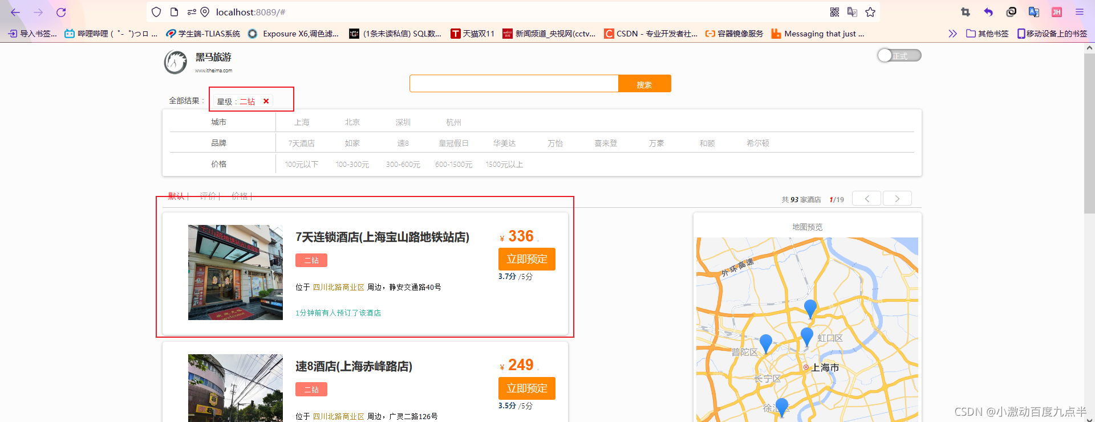Generate QR code via address bar icon

point(834,12)
